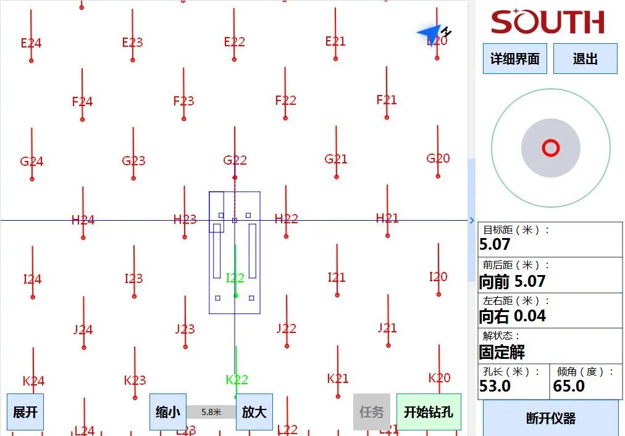The width and height of the screenshot is (625, 436).
Task: Zoom out using the 缩小 button
Action: pos(167,412)
